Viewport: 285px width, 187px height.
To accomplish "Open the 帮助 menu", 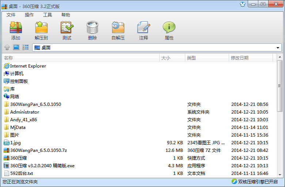I will coord(66,15).
